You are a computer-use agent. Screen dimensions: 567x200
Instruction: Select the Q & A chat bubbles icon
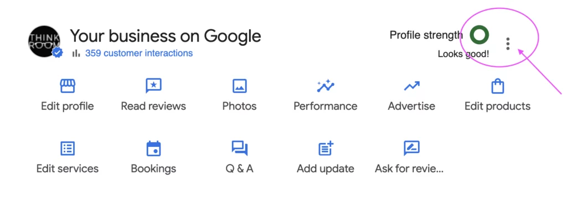coord(239,149)
